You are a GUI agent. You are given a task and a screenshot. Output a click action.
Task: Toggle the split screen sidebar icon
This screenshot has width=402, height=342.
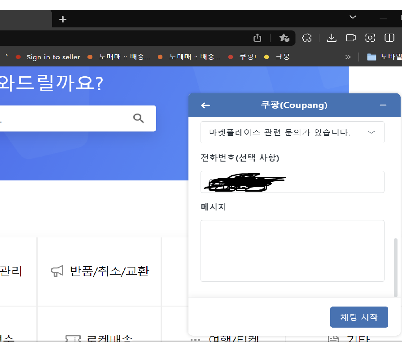[x=389, y=38]
